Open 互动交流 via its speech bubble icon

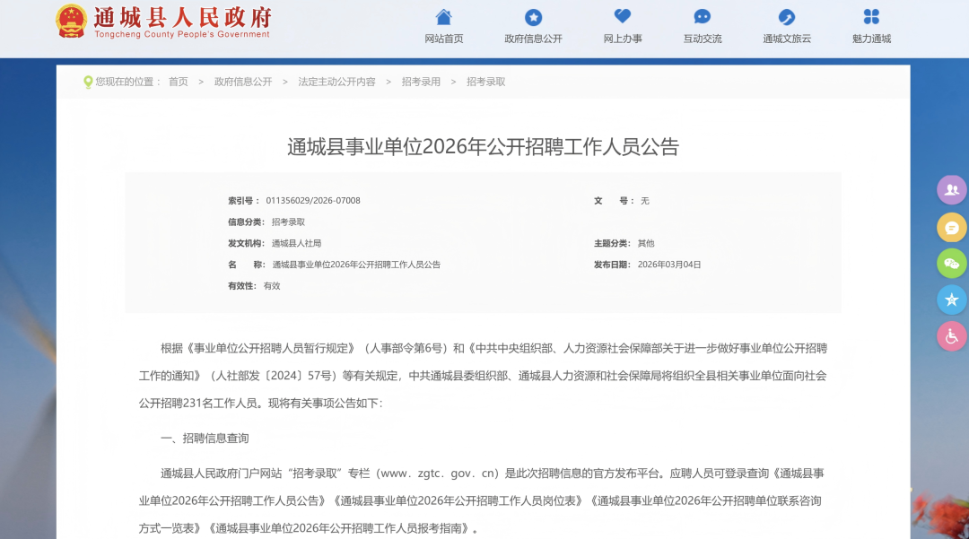coord(701,16)
